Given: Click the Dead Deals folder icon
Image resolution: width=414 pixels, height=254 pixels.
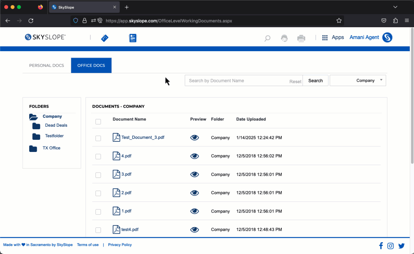Looking at the screenshot, I should (36, 126).
